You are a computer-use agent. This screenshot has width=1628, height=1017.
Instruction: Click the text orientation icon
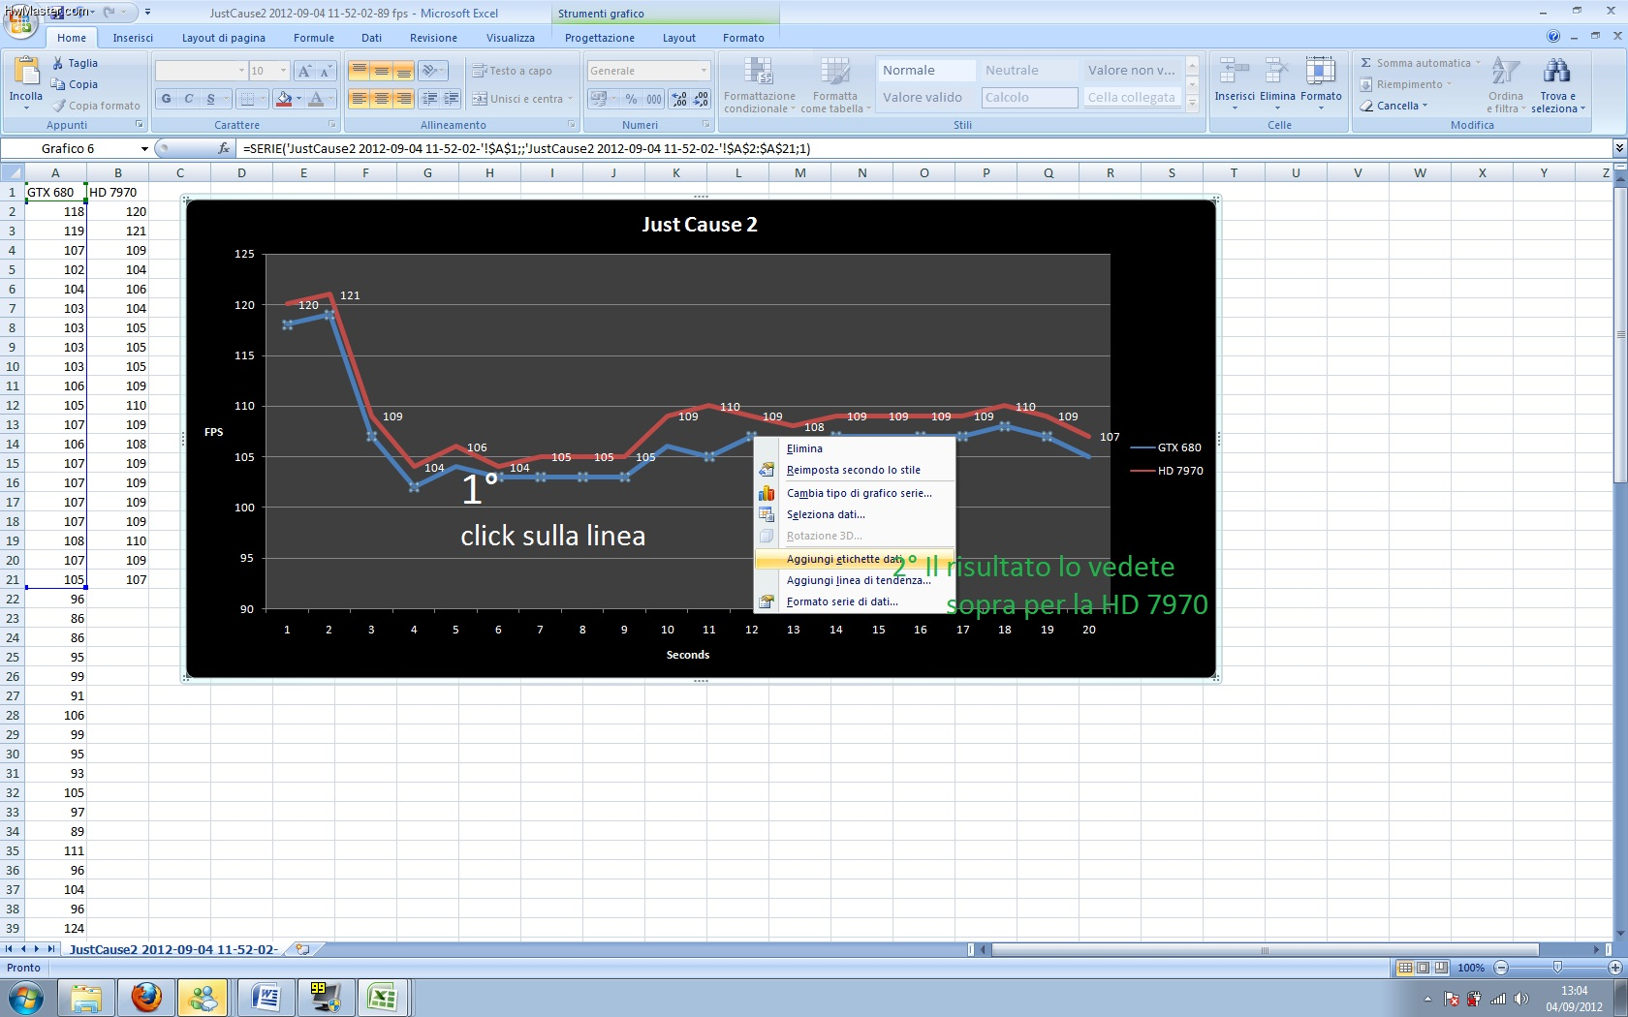click(429, 71)
